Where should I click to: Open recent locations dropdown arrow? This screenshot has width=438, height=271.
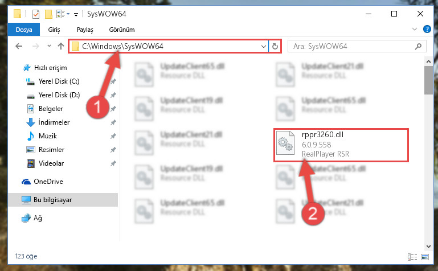(x=49, y=46)
